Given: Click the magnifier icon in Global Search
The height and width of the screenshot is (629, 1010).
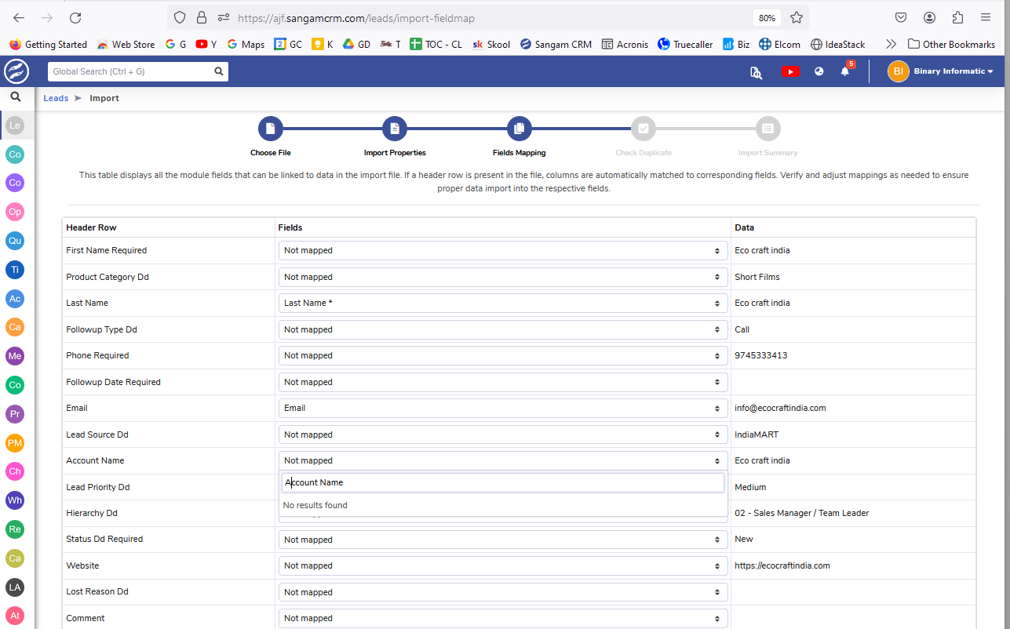Looking at the screenshot, I should point(219,71).
